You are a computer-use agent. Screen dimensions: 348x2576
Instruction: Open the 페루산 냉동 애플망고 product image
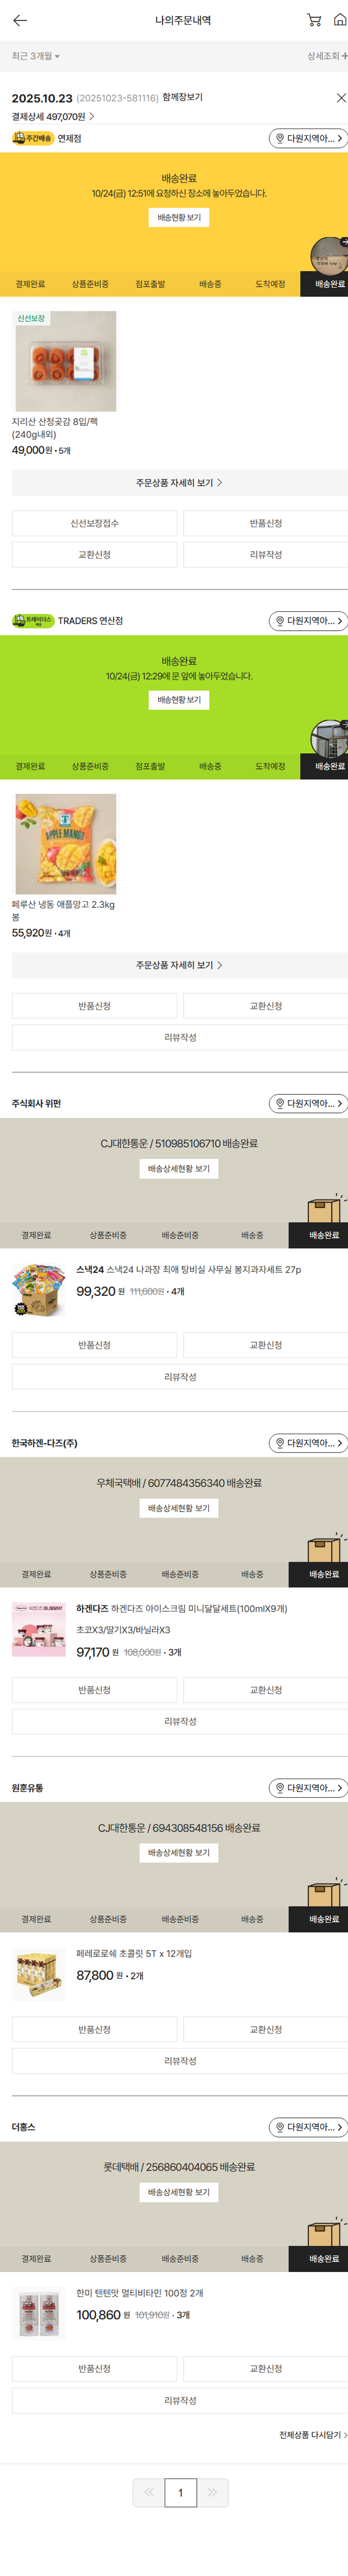point(66,843)
